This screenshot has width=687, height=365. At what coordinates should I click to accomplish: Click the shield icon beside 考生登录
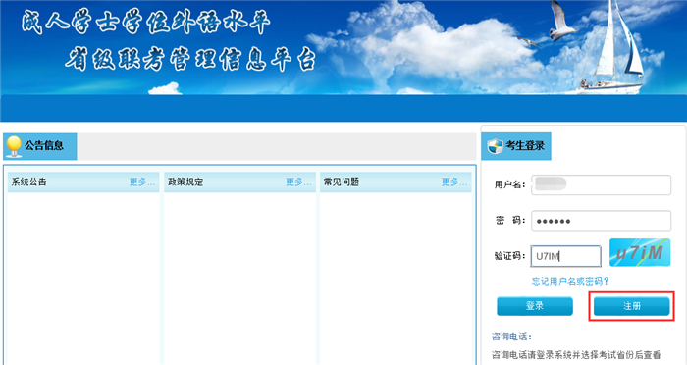pyautogui.click(x=496, y=146)
